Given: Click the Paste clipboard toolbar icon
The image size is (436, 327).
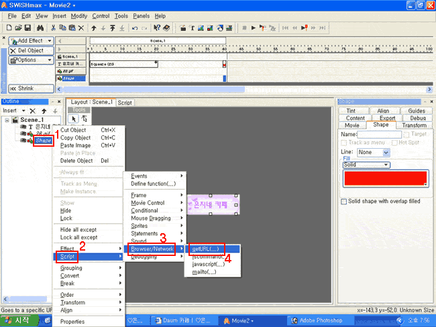Looking at the screenshot, I should (x=72, y=27).
